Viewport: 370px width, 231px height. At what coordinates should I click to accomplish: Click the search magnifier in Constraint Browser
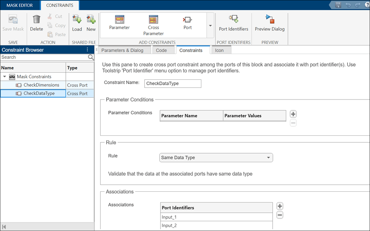pos(91,57)
